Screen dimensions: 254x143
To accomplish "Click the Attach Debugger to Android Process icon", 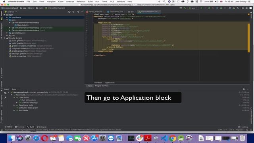I will click(x=221, y=8).
